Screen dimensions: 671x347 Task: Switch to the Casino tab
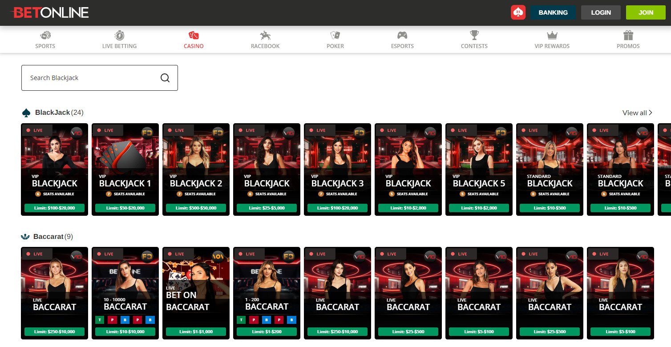tap(194, 40)
